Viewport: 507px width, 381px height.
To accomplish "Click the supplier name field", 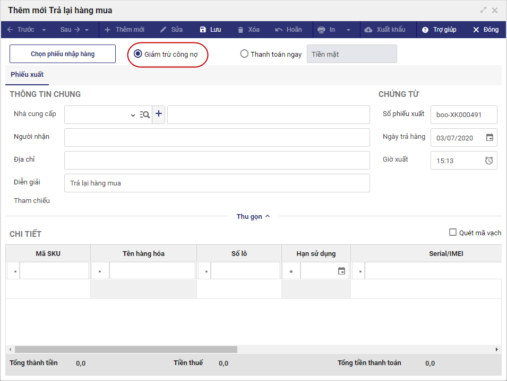I will coord(269,114).
